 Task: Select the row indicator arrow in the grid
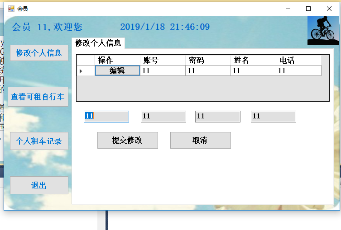point(81,71)
